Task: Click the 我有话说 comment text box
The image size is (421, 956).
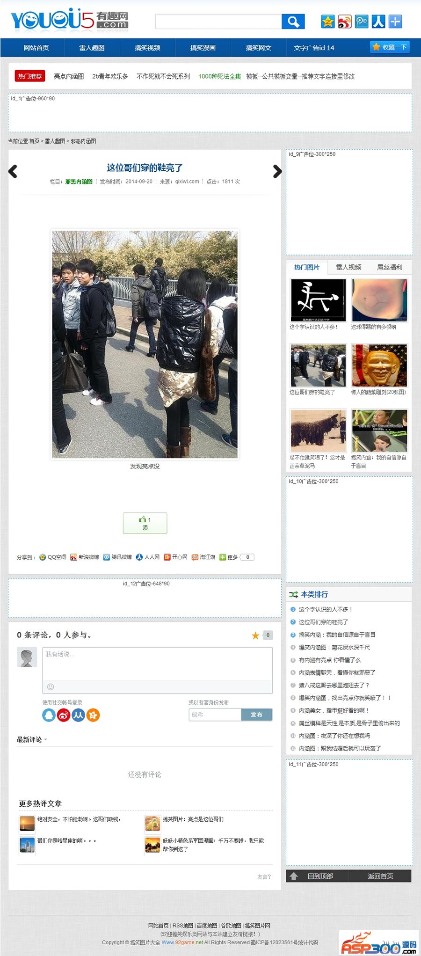Action: click(158, 664)
